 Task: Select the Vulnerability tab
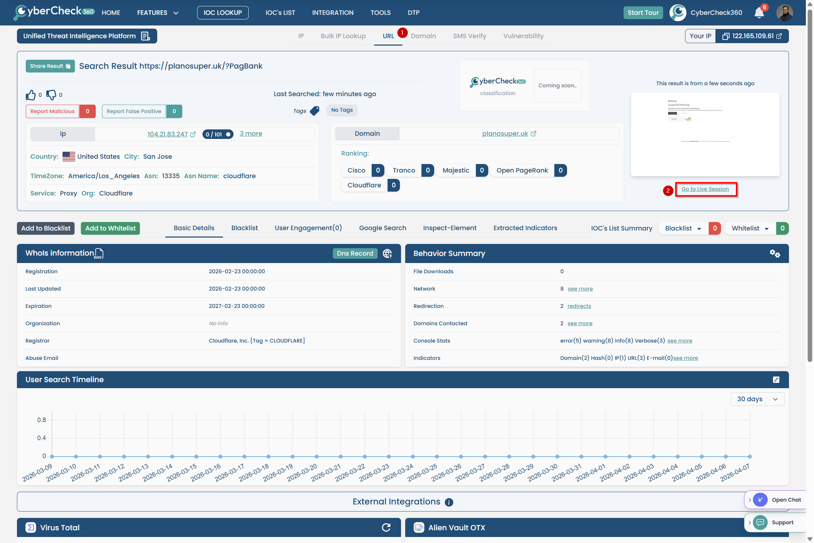coord(523,36)
